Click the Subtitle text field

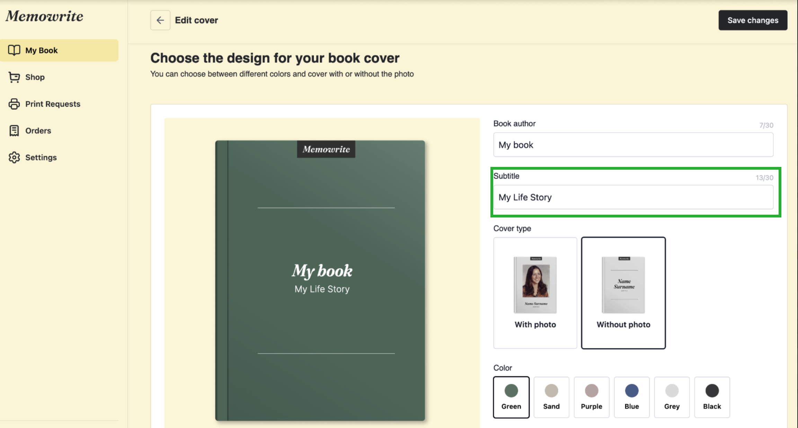[633, 197]
